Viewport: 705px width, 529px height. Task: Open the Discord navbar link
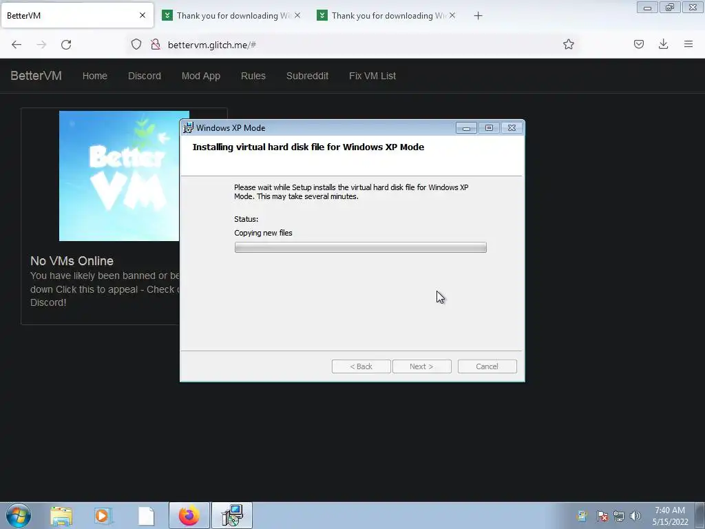(x=145, y=76)
